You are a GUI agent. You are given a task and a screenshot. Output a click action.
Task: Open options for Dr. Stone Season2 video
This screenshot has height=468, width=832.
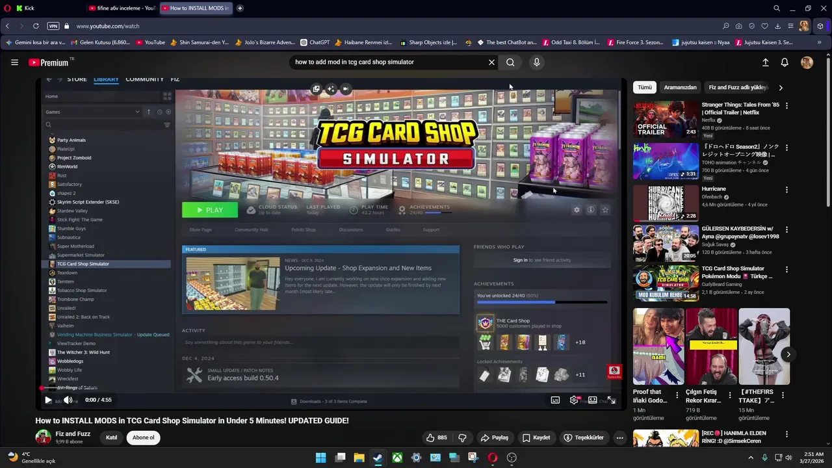pyautogui.click(x=786, y=148)
